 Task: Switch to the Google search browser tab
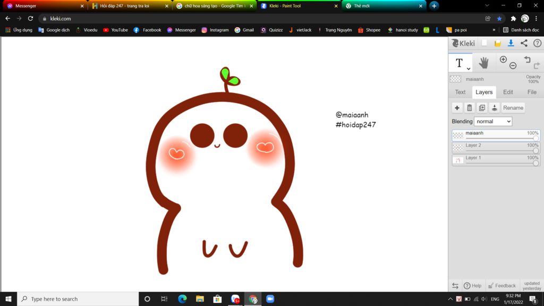(214, 6)
